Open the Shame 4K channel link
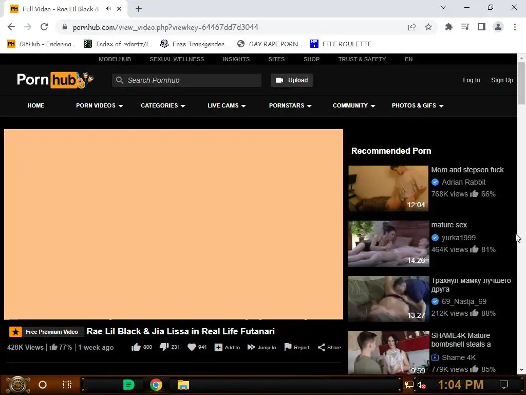 459,357
